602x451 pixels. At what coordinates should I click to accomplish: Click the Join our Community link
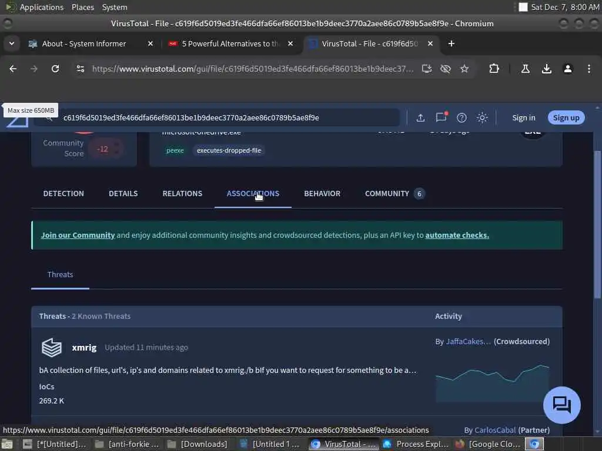point(78,235)
